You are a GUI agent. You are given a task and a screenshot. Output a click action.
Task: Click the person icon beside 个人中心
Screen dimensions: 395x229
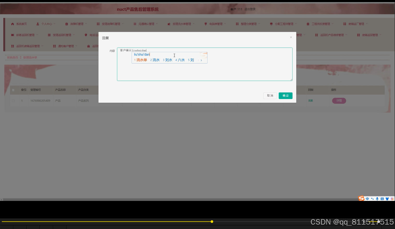point(38,23)
